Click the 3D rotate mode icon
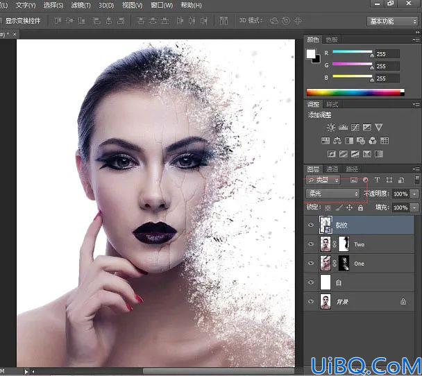422x376 pixels. [x=274, y=21]
